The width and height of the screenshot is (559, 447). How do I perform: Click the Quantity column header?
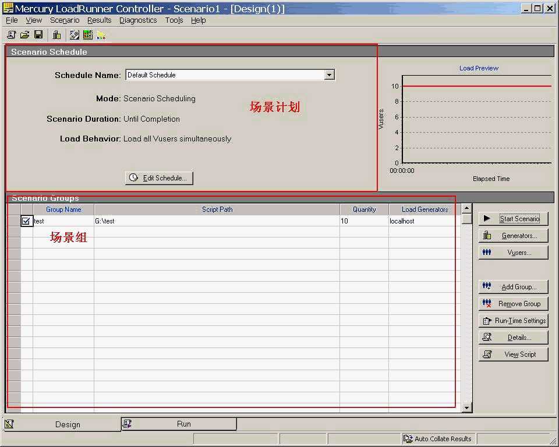tap(364, 210)
